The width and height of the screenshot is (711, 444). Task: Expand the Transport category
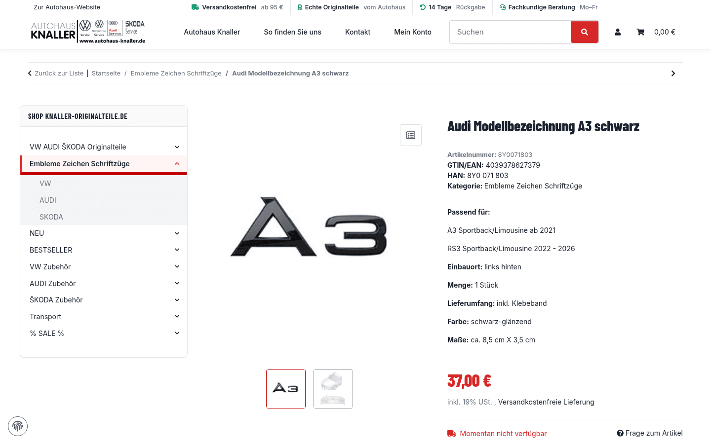pos(177,317)
